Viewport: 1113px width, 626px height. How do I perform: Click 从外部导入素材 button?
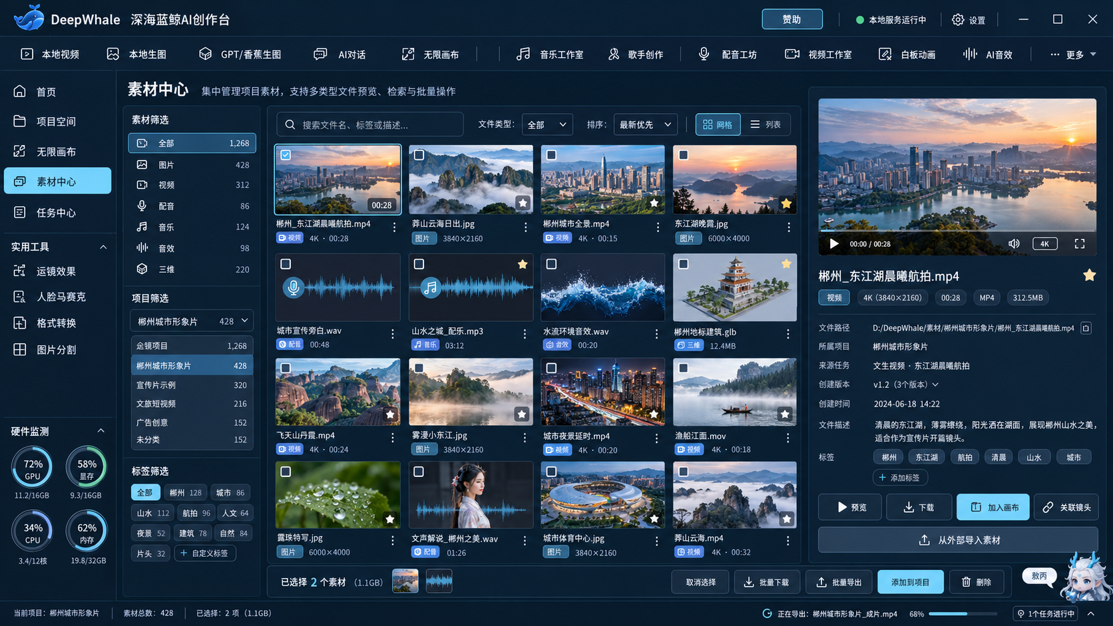(x=958, y=540)
